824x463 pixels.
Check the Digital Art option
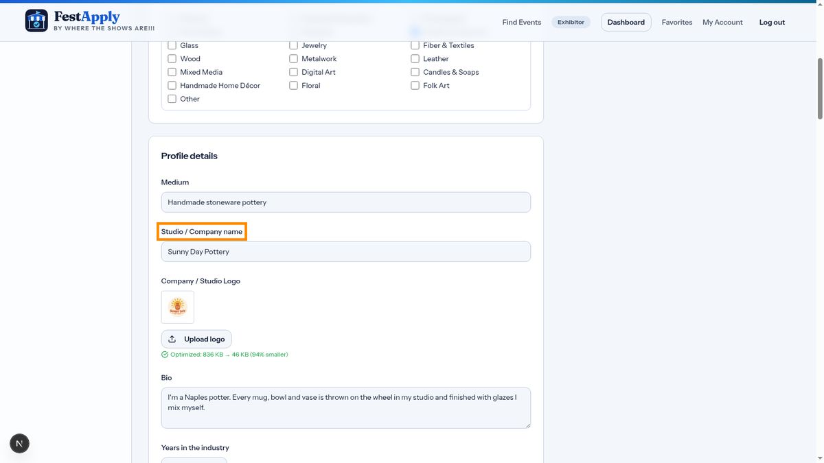click(x=294, y=72)
